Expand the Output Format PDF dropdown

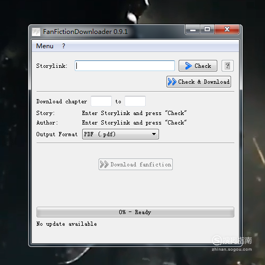120,134
